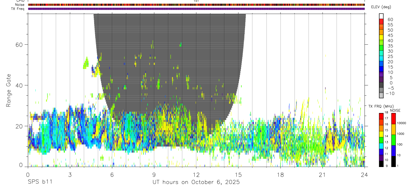This screenshot has height=189, width=410.
Task: Pick the red segment of TX FRQ bar
Action: (x=381, y=116)
